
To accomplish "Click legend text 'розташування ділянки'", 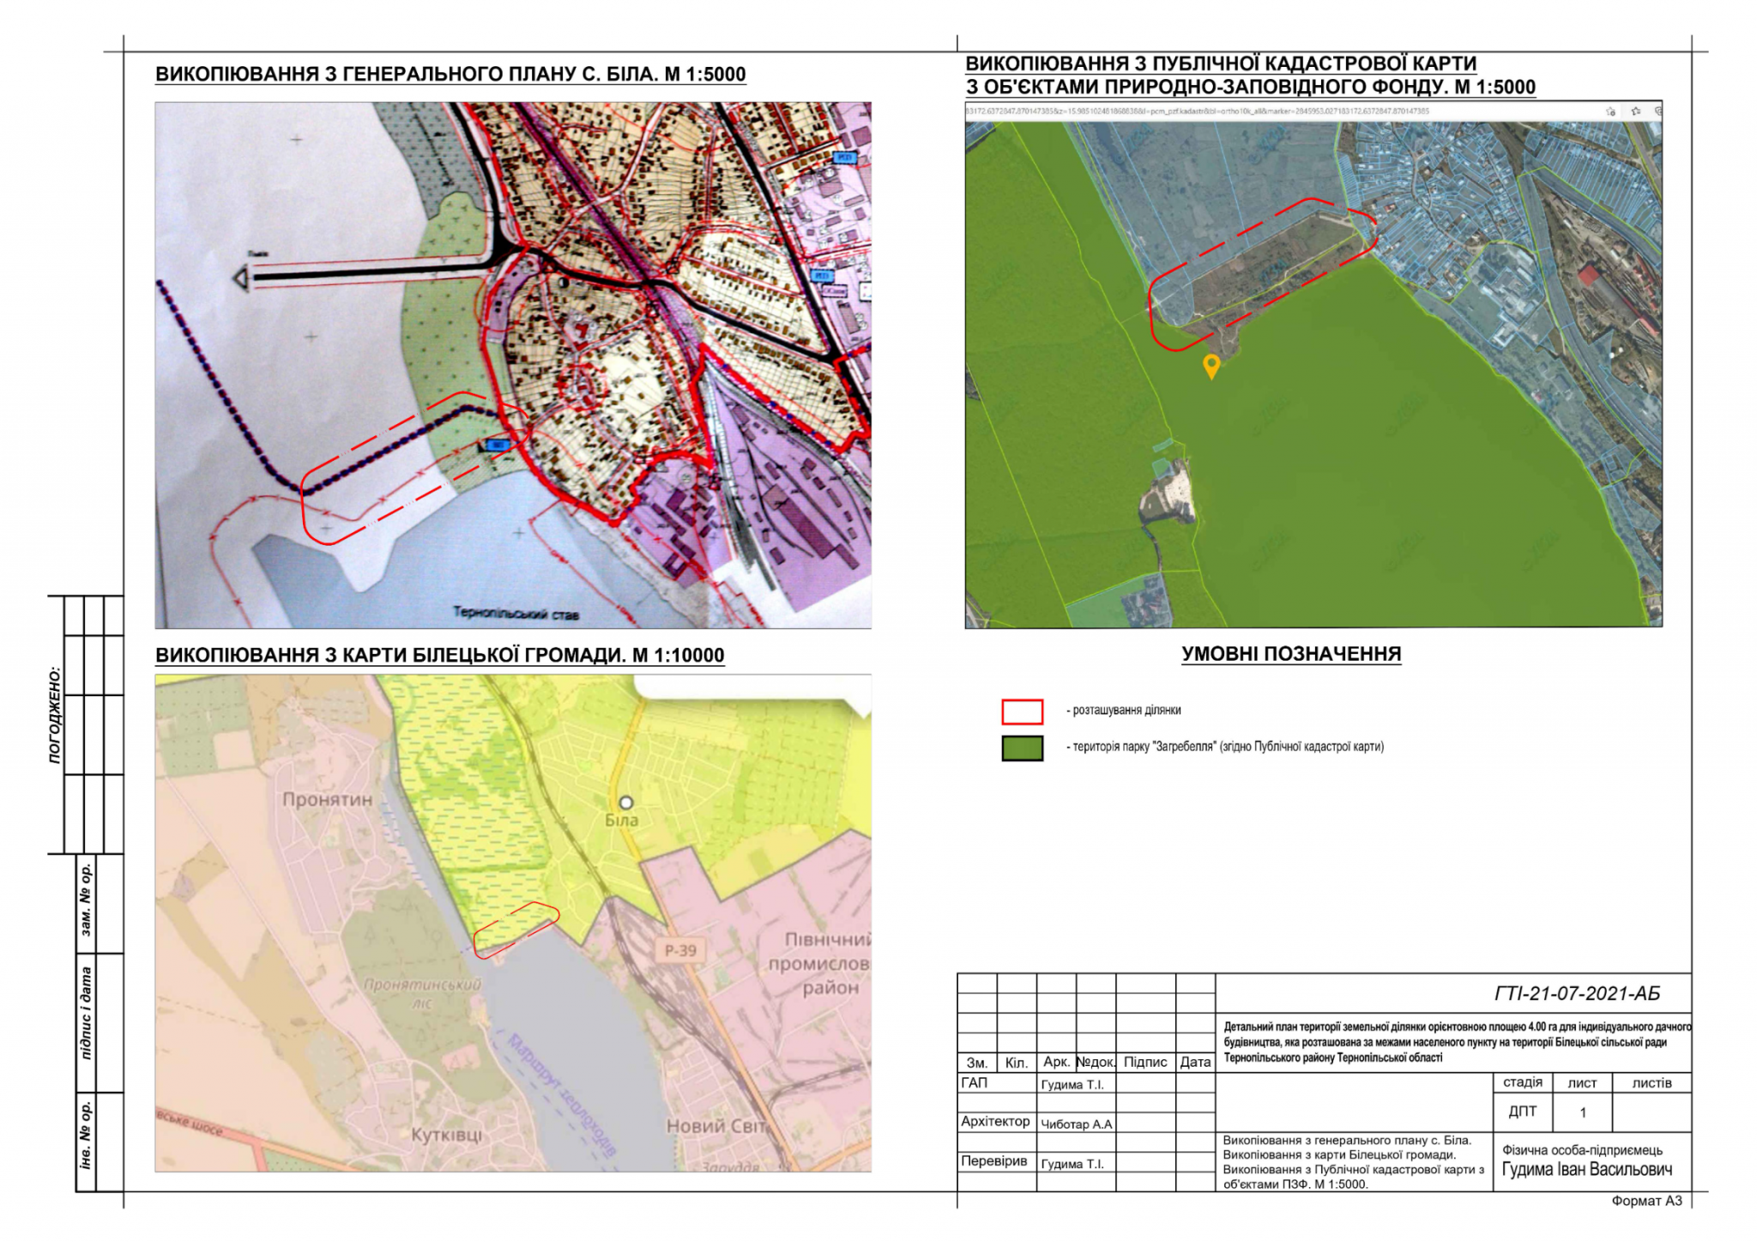I will (x=1127, y=711).
